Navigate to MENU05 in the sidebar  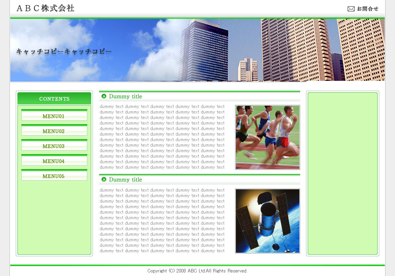[54, 176]
